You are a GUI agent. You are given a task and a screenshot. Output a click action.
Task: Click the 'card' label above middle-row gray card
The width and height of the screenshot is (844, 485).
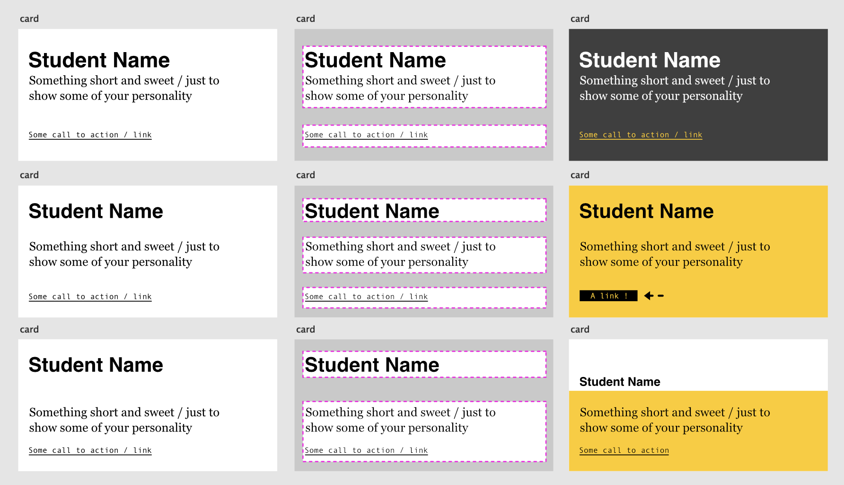306,175
